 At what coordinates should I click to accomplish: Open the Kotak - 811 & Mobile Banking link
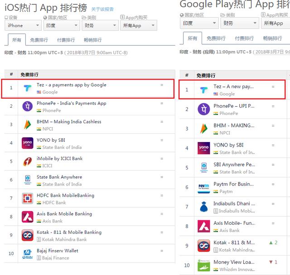69,232
